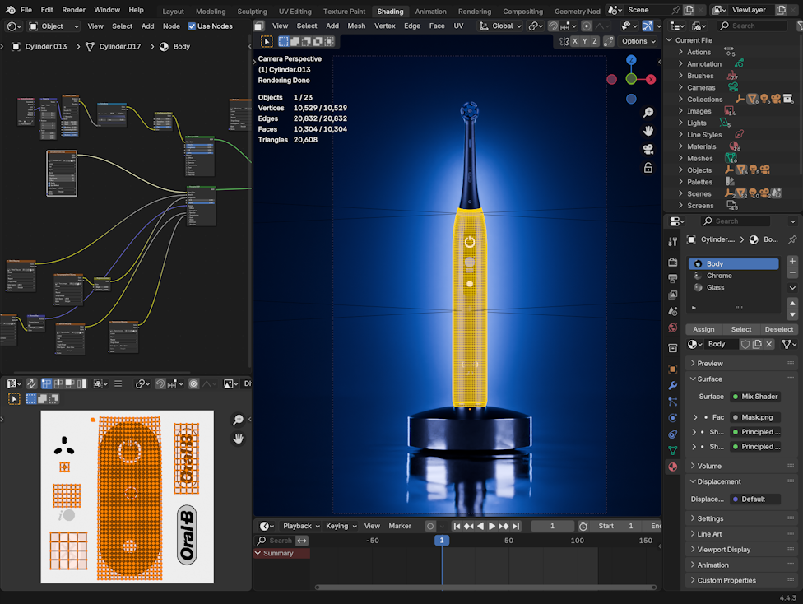803x604 pixels.
Task: Click the viewport zoom magnifier icon
Action: pyautogui.click(x=648, y=113)
